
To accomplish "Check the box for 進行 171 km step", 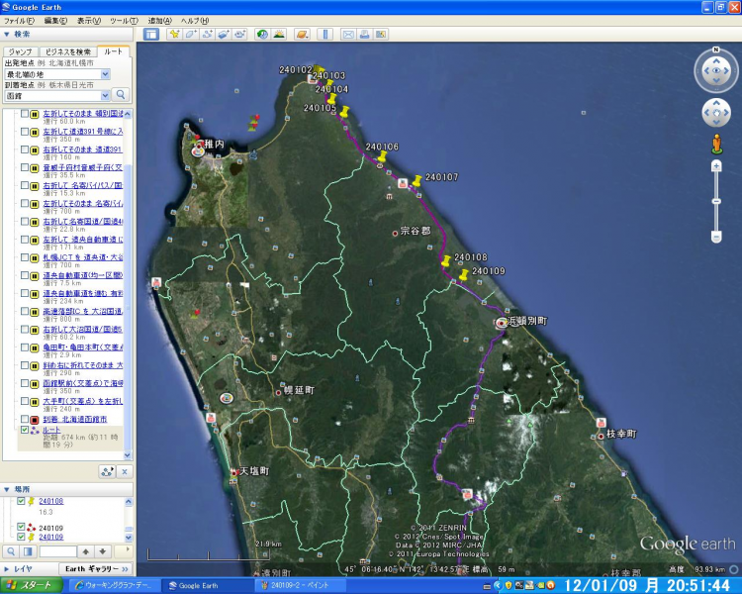I will 25,240.
